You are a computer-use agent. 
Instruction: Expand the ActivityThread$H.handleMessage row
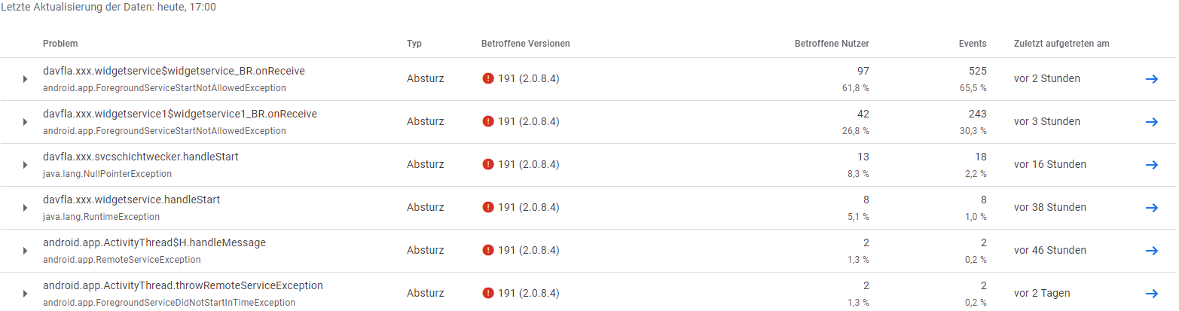click(x=25, y=251)
